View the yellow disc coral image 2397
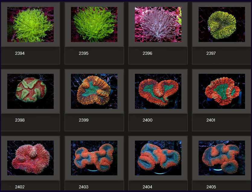252x192 pixels. [222, 24]
